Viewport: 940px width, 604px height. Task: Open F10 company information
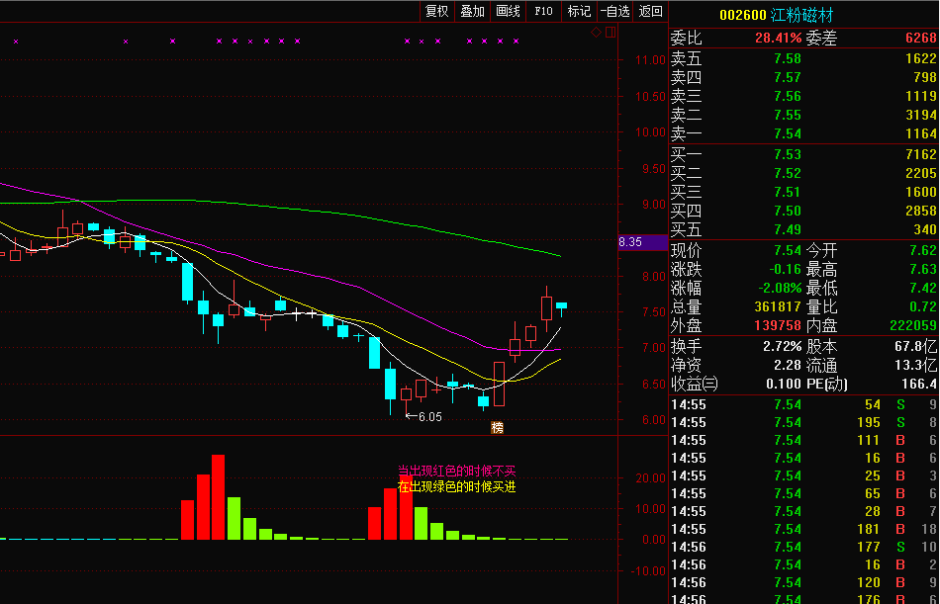click(543, 11)
